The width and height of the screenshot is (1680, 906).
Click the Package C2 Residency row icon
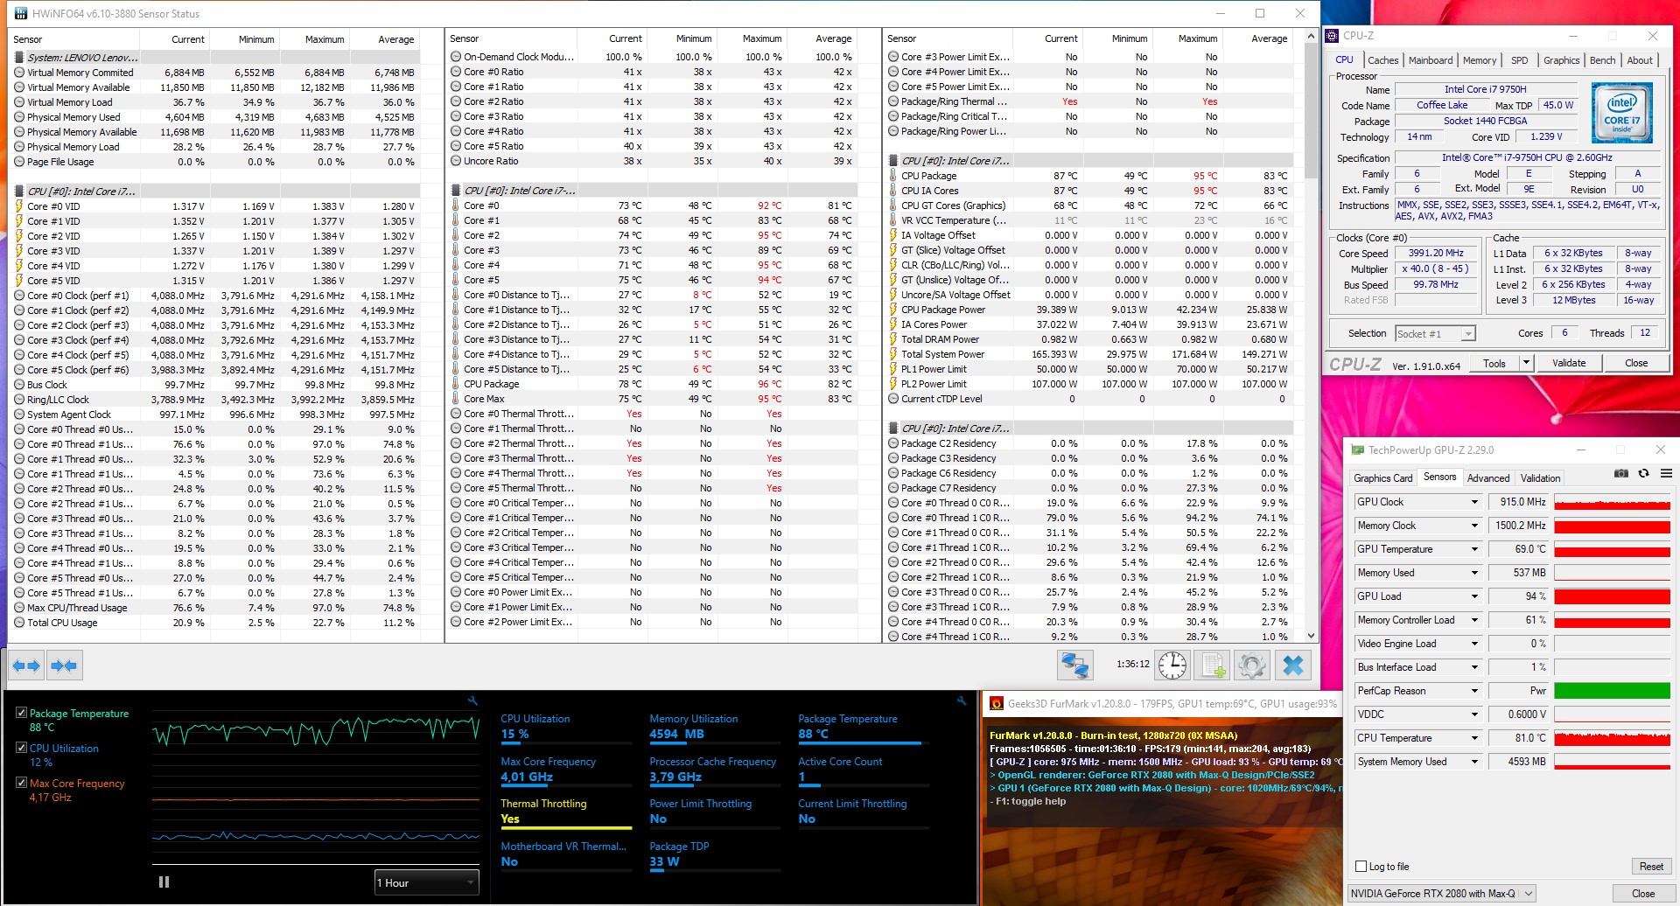pyautogui.click(x=893, y=443)
